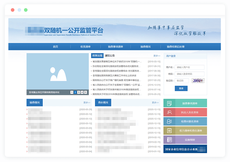
Task: Click the 密码 input field
Action: (x=190, y=74)
